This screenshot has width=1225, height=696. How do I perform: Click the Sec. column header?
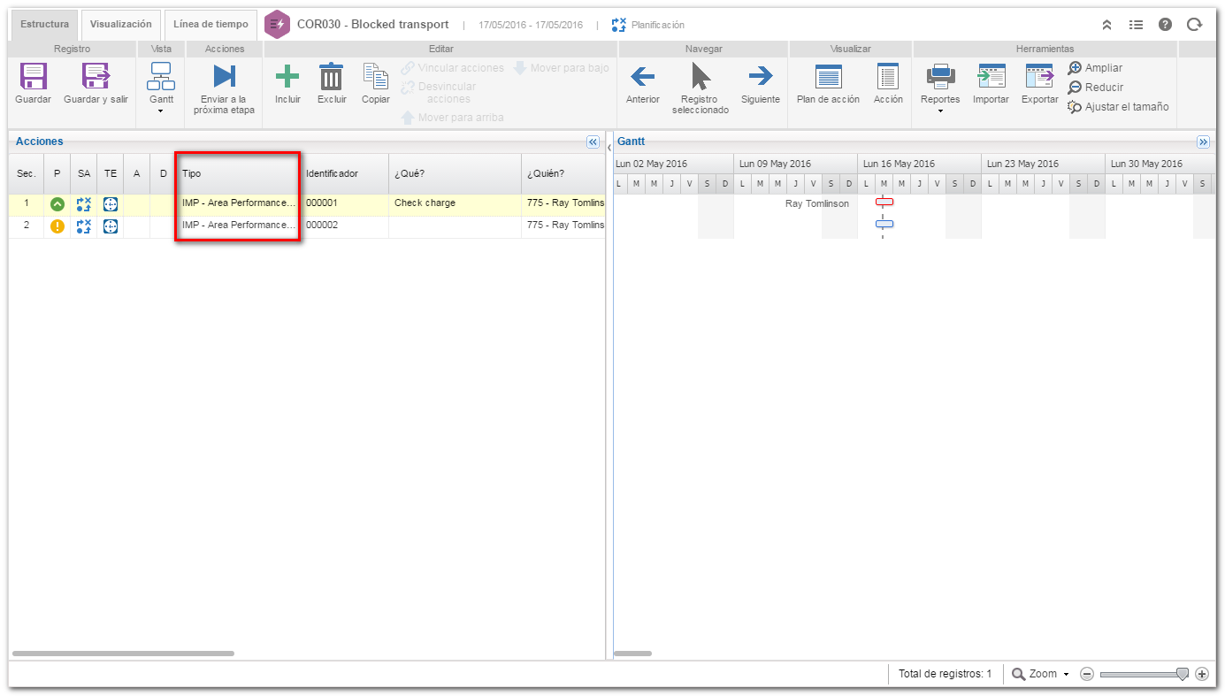point(27,173)
